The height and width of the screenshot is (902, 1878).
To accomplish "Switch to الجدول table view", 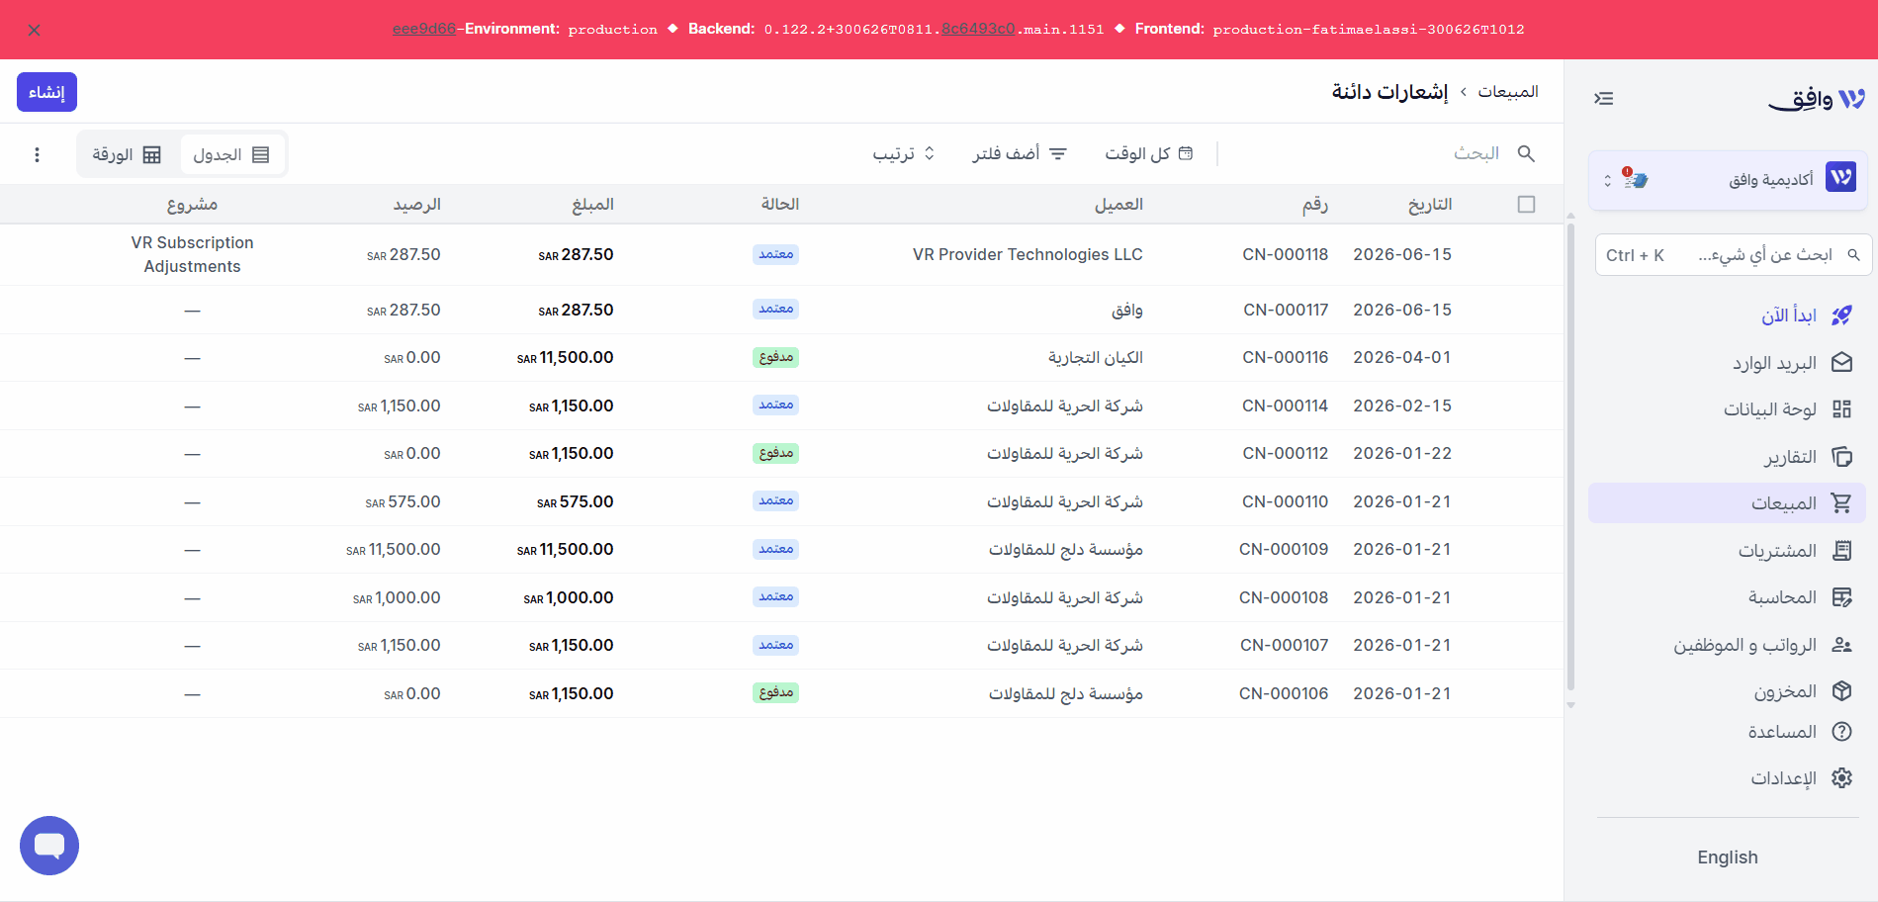I will pos(232,155).
